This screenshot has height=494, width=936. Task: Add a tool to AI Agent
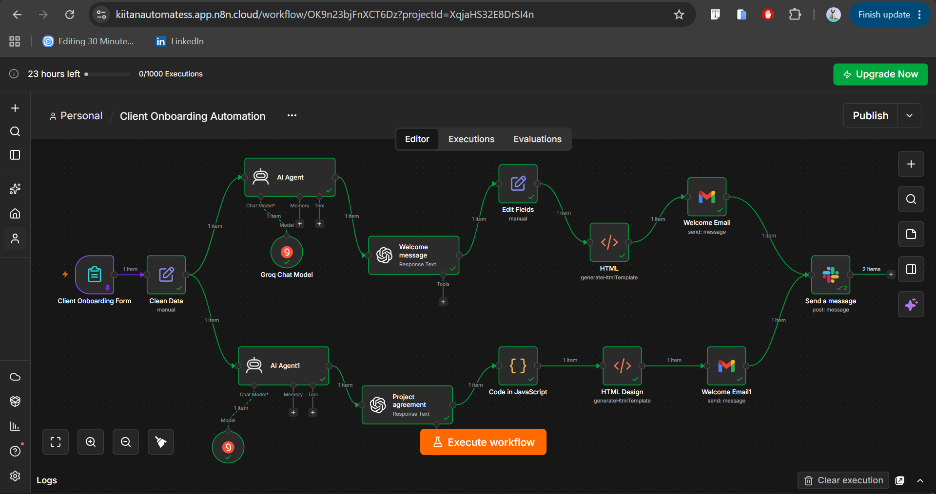tap(319, 224)
